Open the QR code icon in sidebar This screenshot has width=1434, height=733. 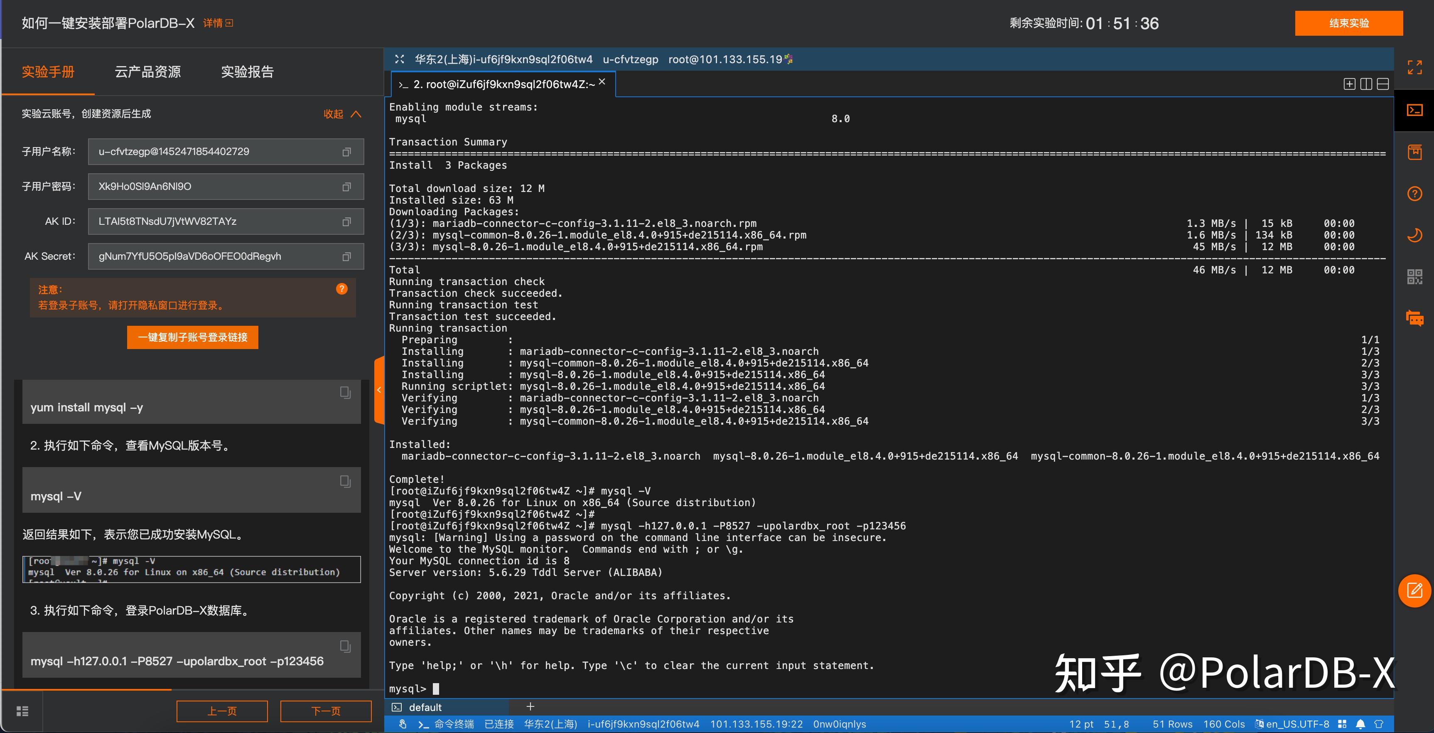1414,277
